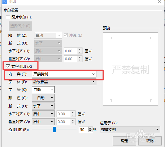Click text watermark horizontal offset 0.00 field

coord(64,114)
